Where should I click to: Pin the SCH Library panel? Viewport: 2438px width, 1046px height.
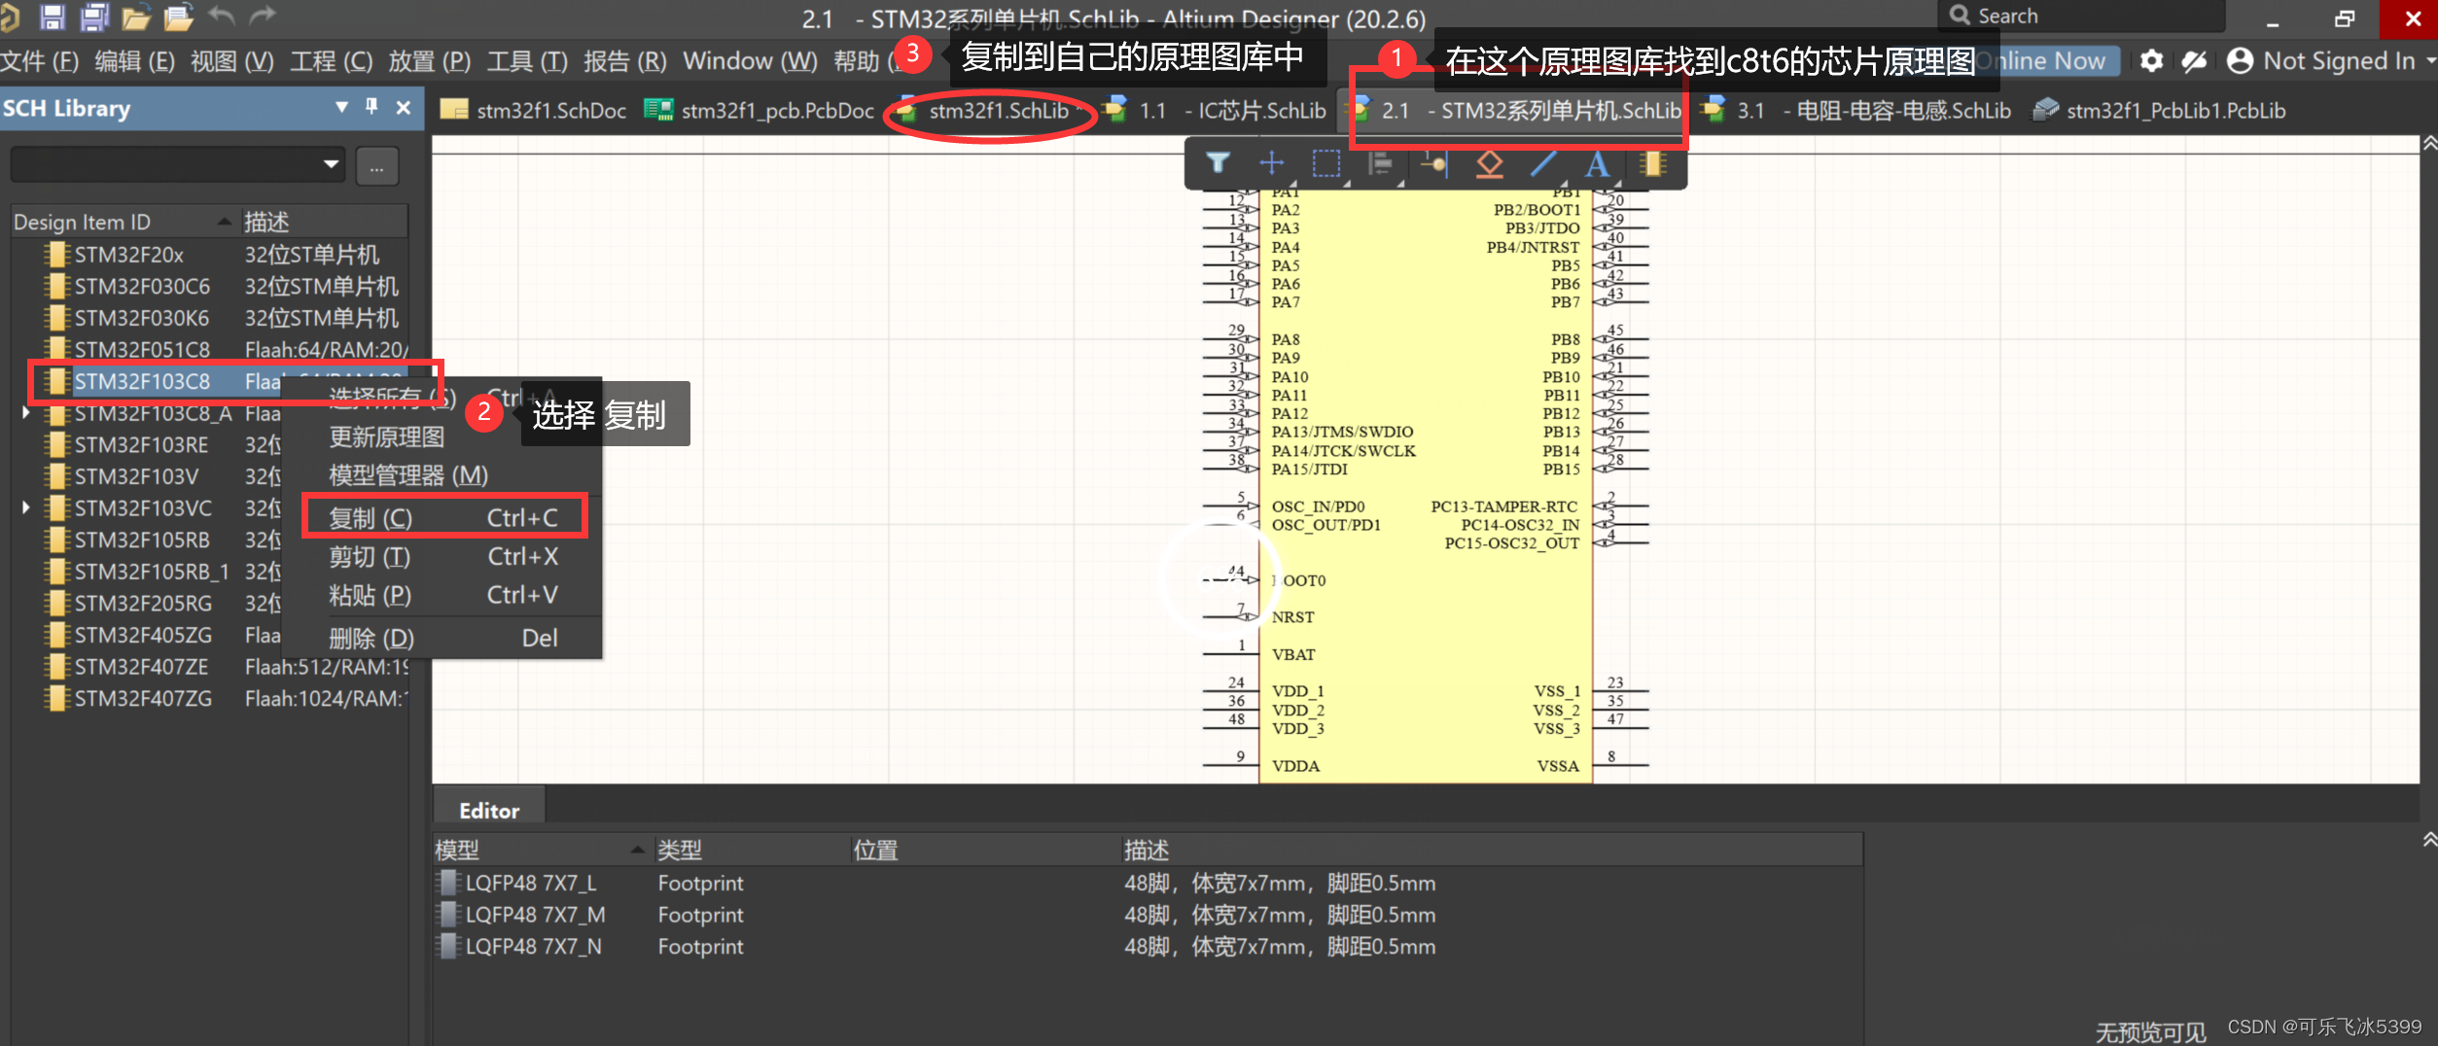click(x=371, y=107)
